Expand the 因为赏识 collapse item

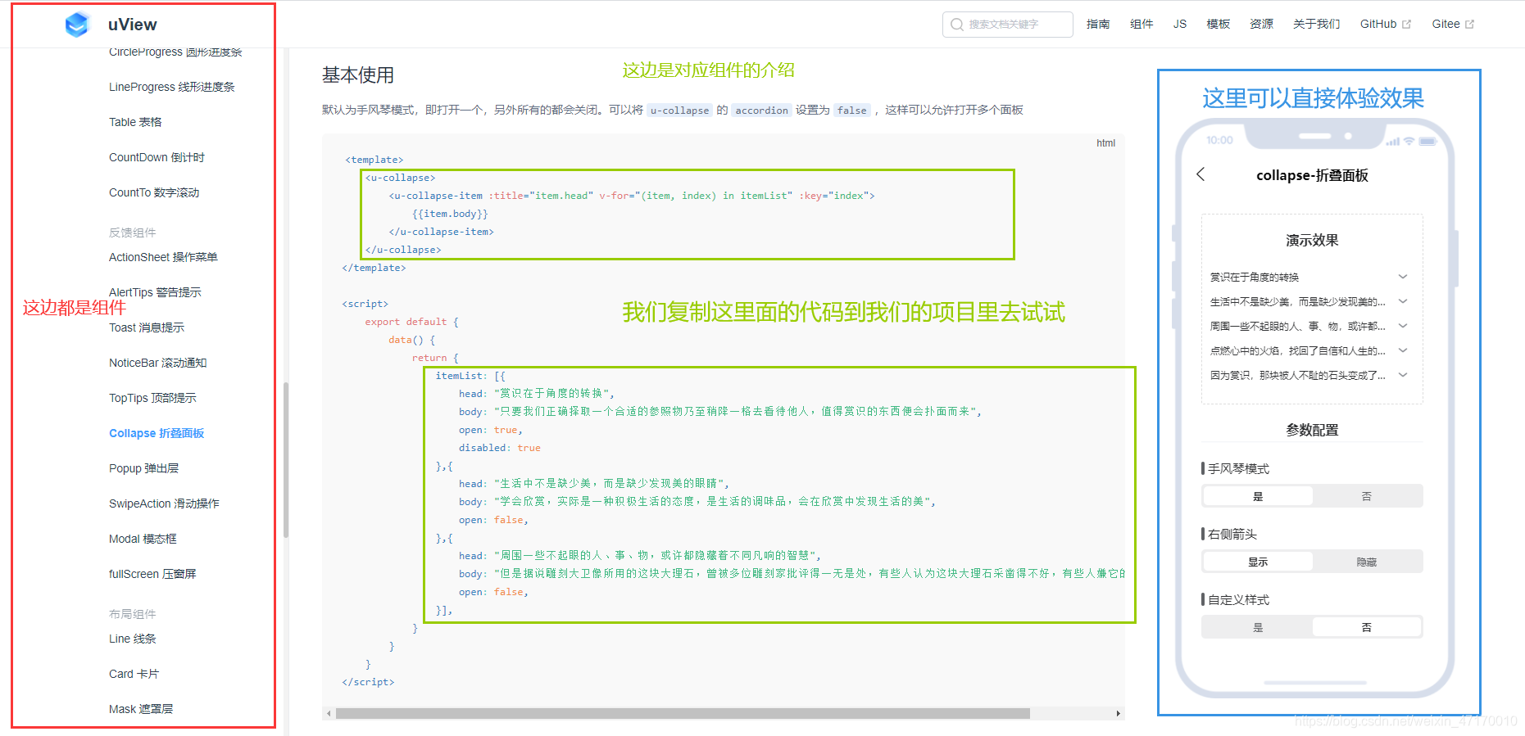1309,375
